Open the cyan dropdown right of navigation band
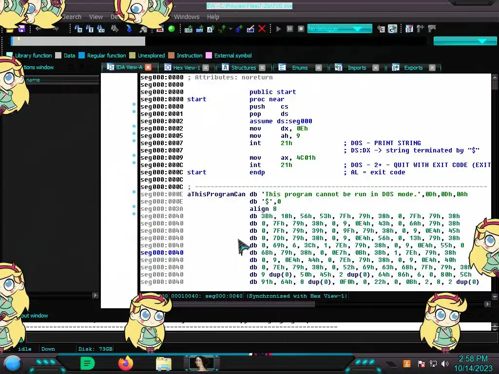499x374 pixels. pyautogui.click(x=465, y=41)
